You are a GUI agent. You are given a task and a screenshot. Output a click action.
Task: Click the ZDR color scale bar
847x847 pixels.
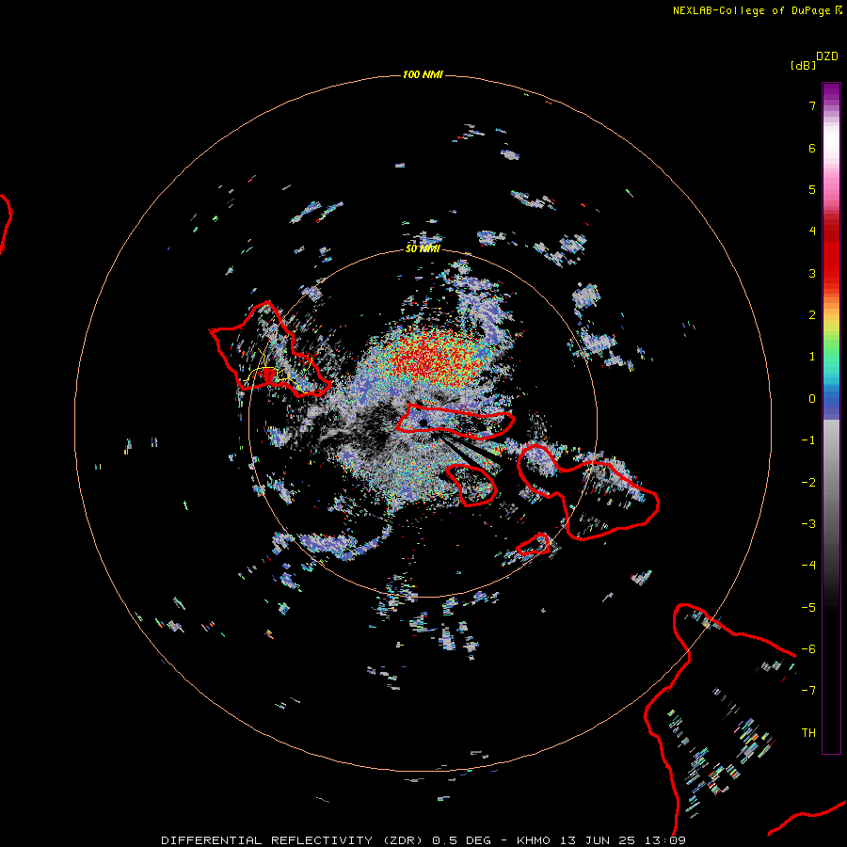(x=831, y=418)
